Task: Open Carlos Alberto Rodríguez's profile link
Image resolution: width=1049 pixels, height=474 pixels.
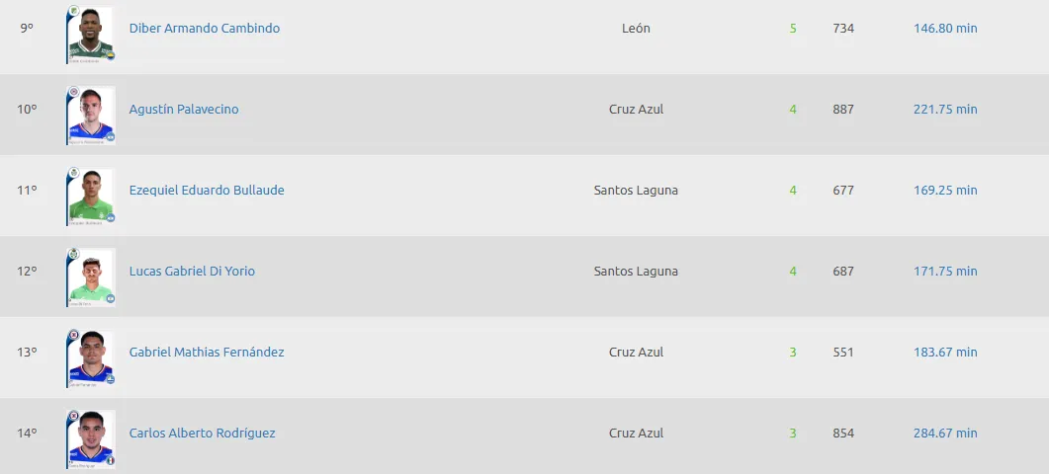Action: coord(202,434)
